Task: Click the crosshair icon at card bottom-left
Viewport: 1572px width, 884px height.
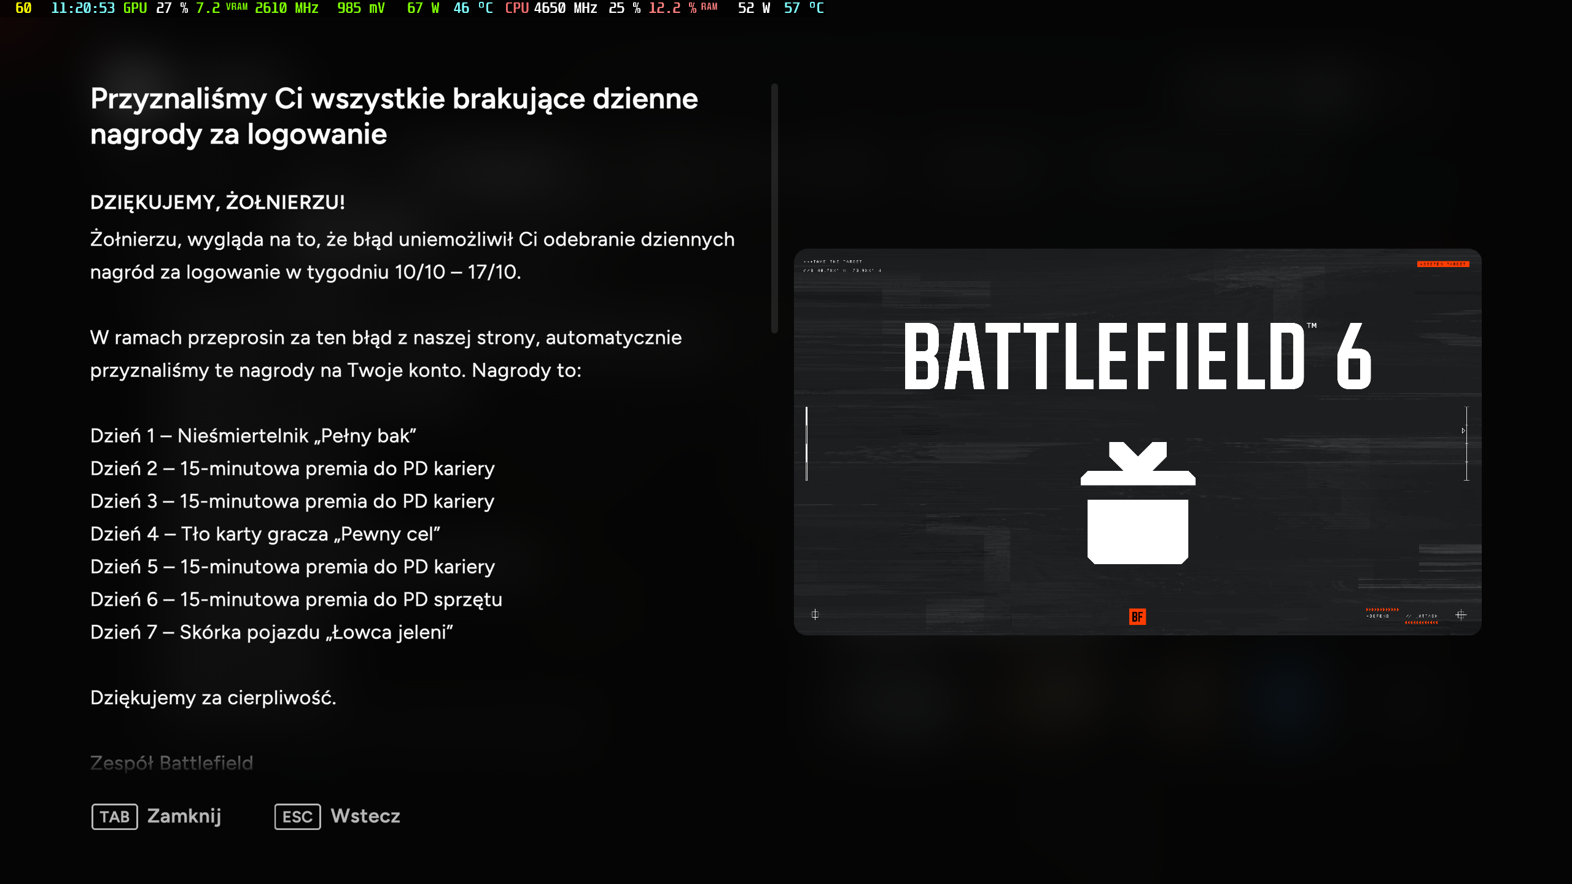Action: [x=815, y=615]
